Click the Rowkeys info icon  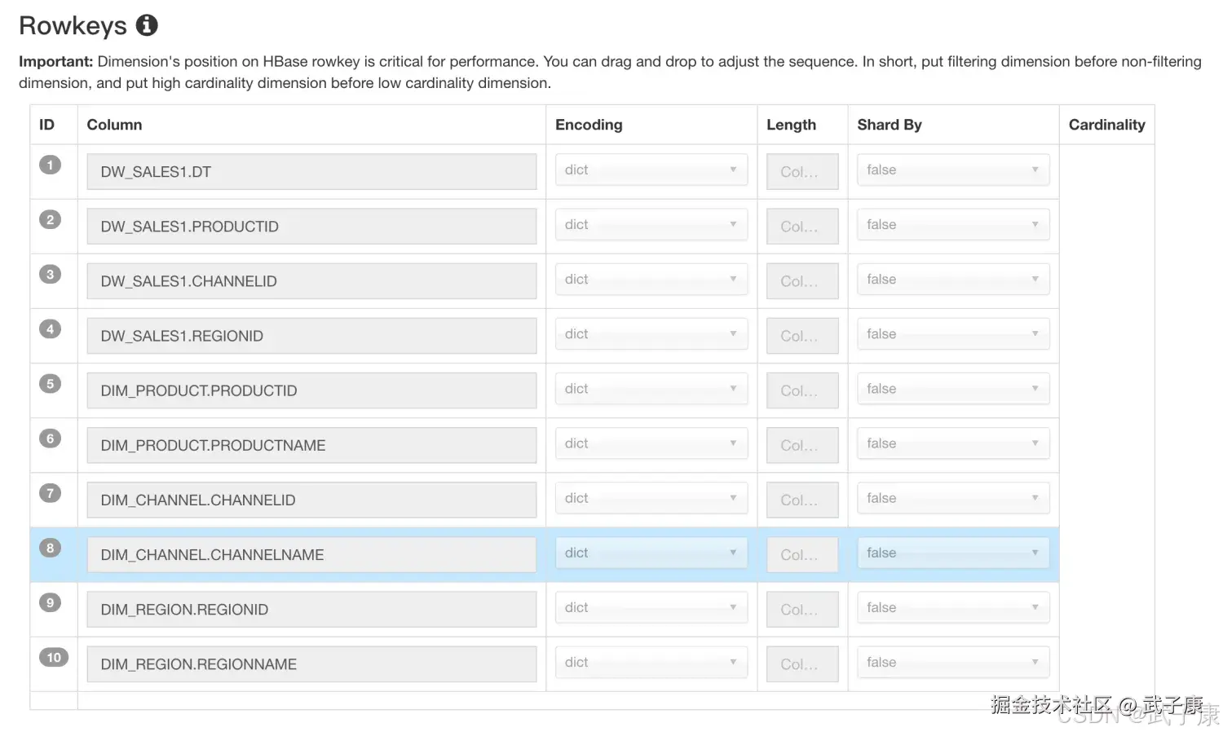pos(147,25)
